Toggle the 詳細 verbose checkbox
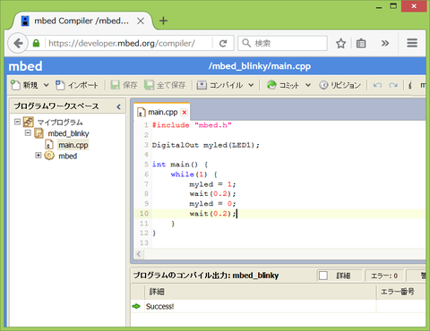Screen dimensions: 430x331 pyautogui.click(x=323, y=276)
